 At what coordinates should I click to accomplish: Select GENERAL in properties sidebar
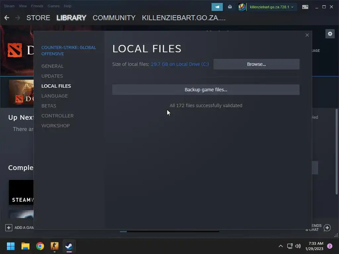pos(52,66)
